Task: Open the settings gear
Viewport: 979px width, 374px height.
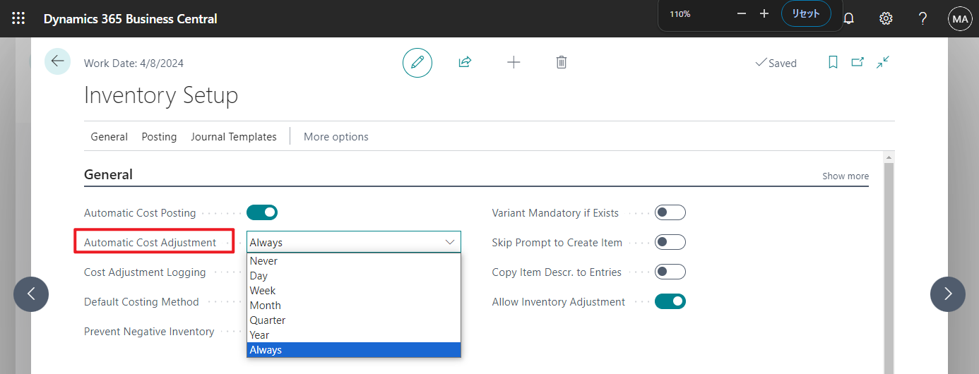Action: pos(886,19)
